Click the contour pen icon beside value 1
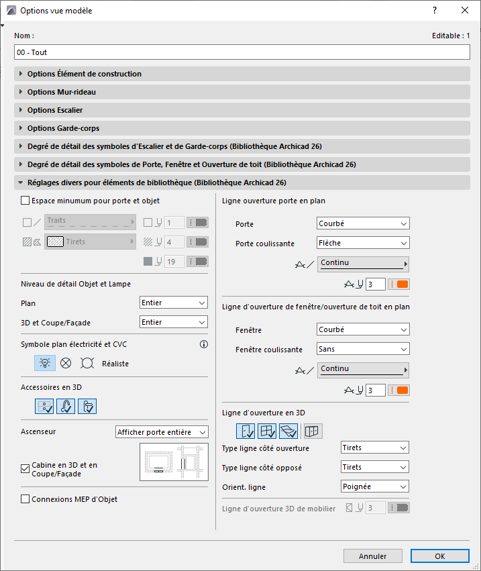The image size is (481, 571). coord(152,222)
